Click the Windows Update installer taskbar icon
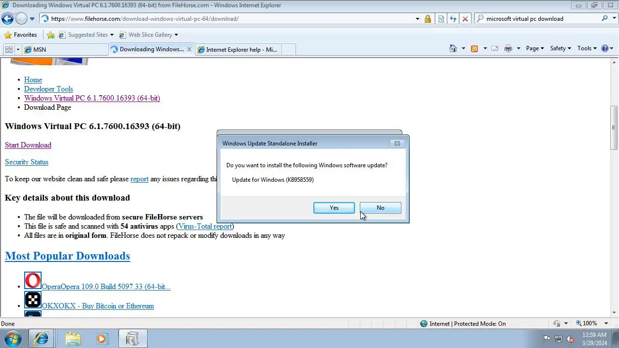 click(132, 339)
